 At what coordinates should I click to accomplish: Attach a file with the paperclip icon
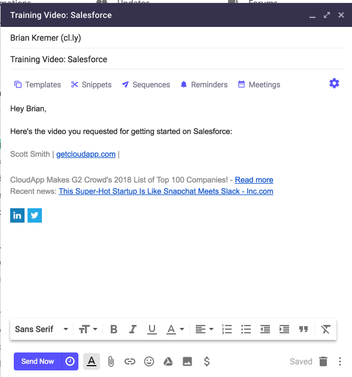tap(111, 361)
